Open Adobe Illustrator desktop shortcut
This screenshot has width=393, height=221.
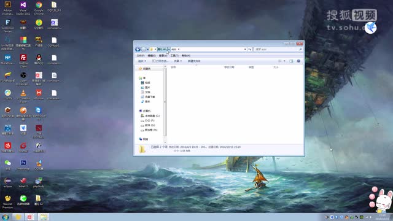coord(8,7)
